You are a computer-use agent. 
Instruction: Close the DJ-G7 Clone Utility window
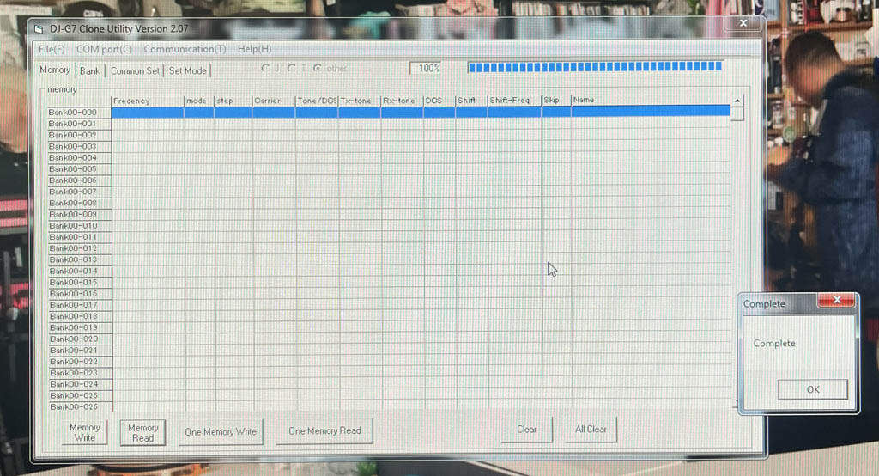tap(743, 23)
